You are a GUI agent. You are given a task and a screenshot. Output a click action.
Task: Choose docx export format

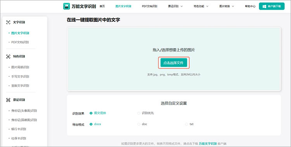click(x=95, y=124)
